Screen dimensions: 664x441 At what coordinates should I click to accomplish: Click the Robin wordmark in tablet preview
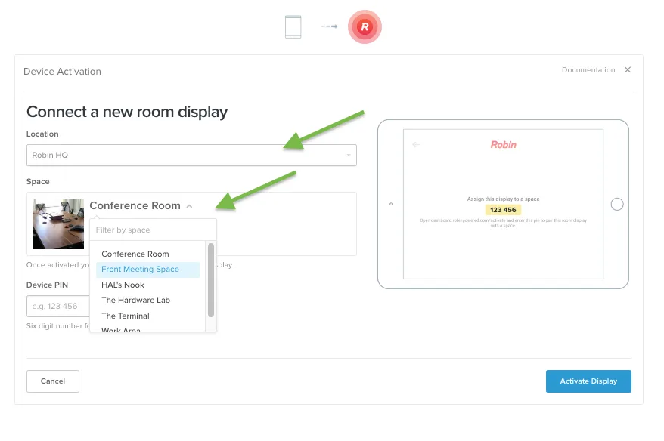tap(503, 144)
